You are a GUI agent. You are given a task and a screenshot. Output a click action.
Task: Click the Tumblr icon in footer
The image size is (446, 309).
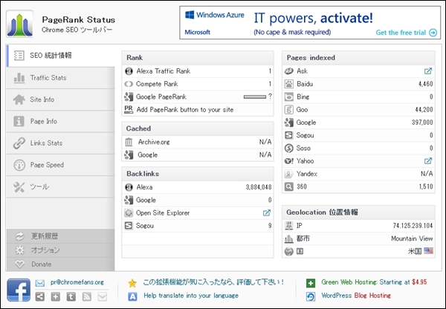coord(71,297)
